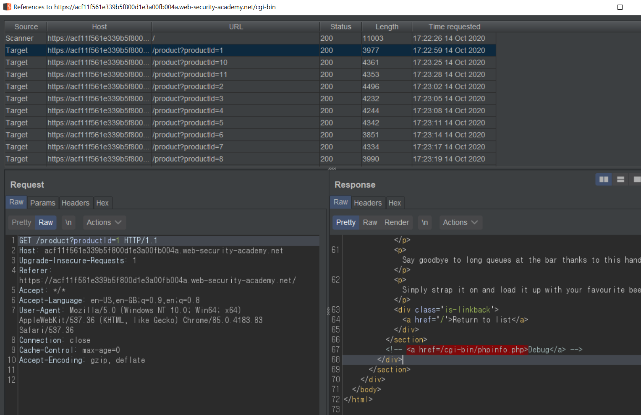Switch to top-bottom stacked layout icon

(x=620, y=180)
